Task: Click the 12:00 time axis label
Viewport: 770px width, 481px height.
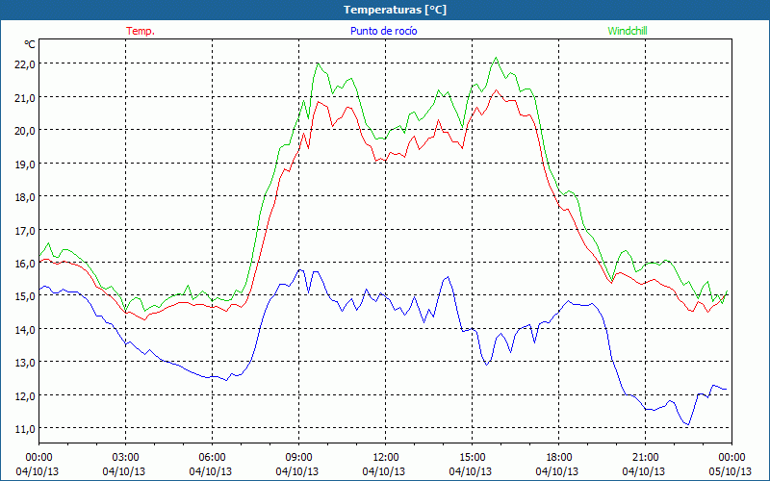Action: pyautogui.click(x=386, y=458)
